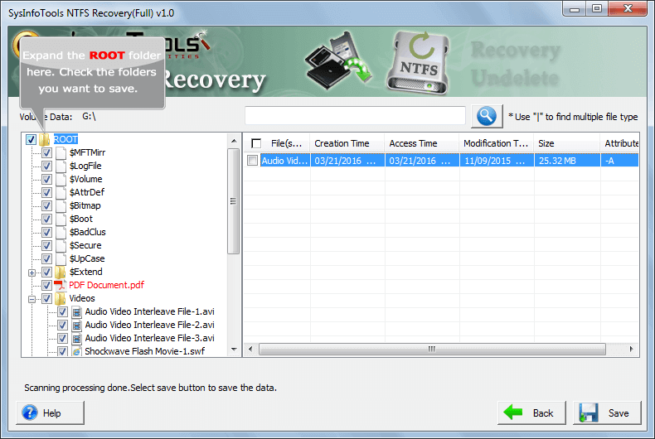Viewport: 655px width, 439px height.
Task: Click the 25.32 MB size cell
Action: [x=567, y=160]
